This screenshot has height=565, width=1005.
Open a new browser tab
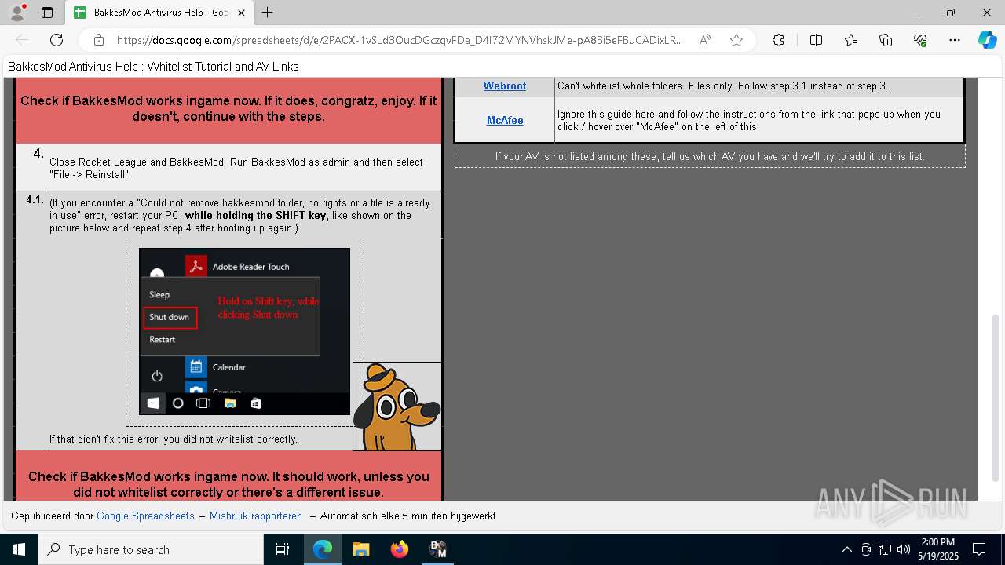(x=268, y=13)
